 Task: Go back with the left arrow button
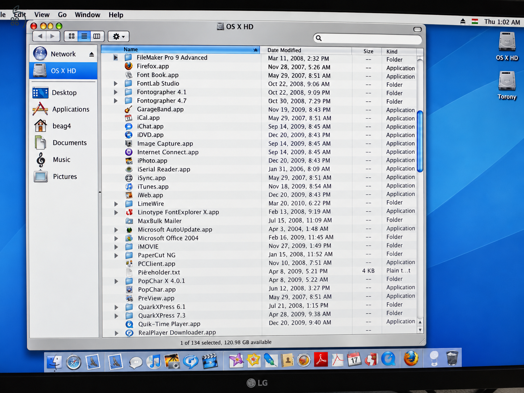tap(40, 36)
